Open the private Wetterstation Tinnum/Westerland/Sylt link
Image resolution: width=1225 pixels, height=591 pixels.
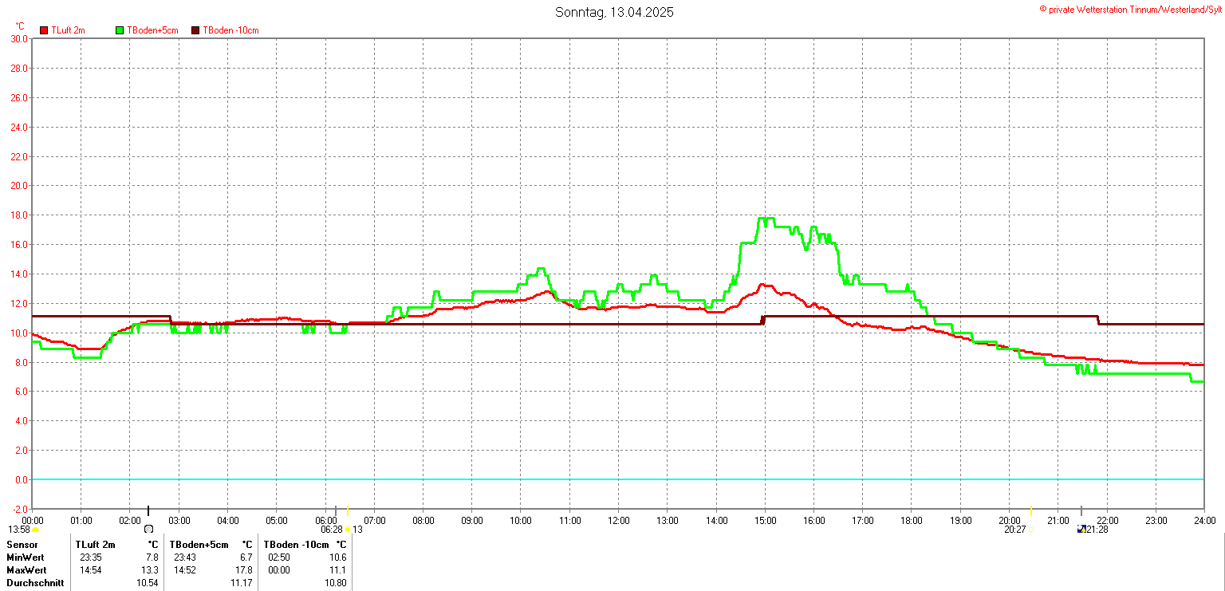click(1130, 9)
